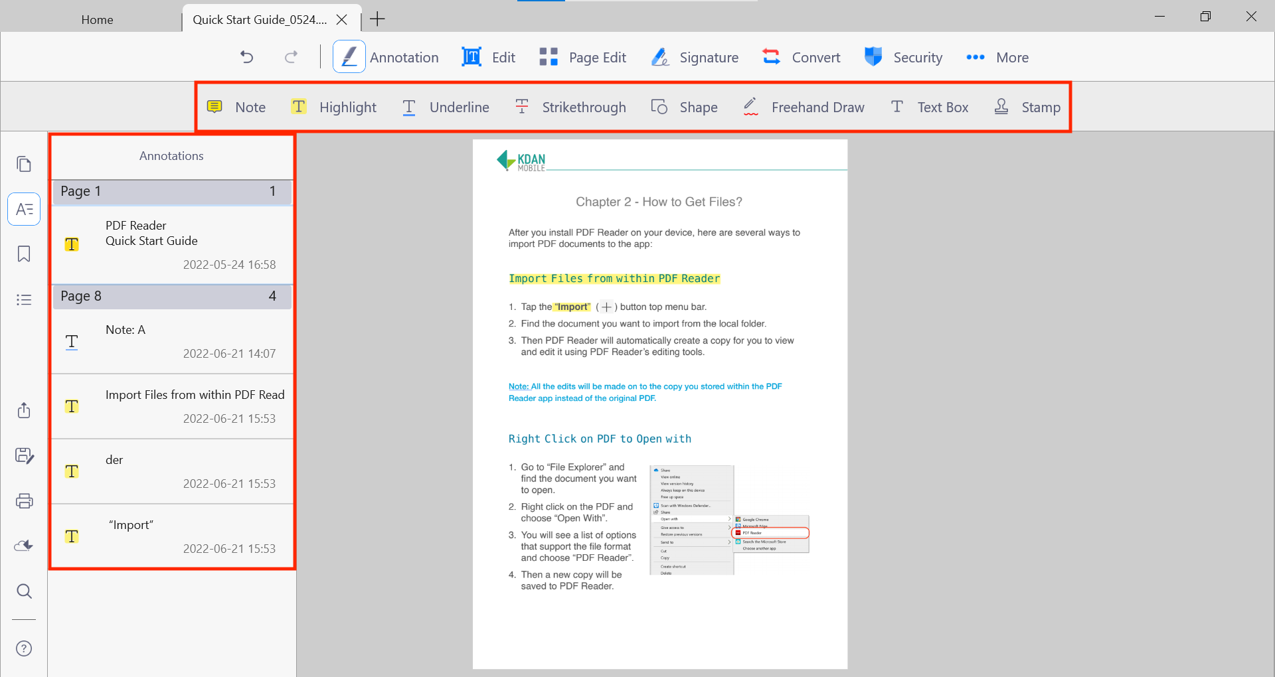Open the Page Edit tool

pyautogui.click(x=582, y=57)
